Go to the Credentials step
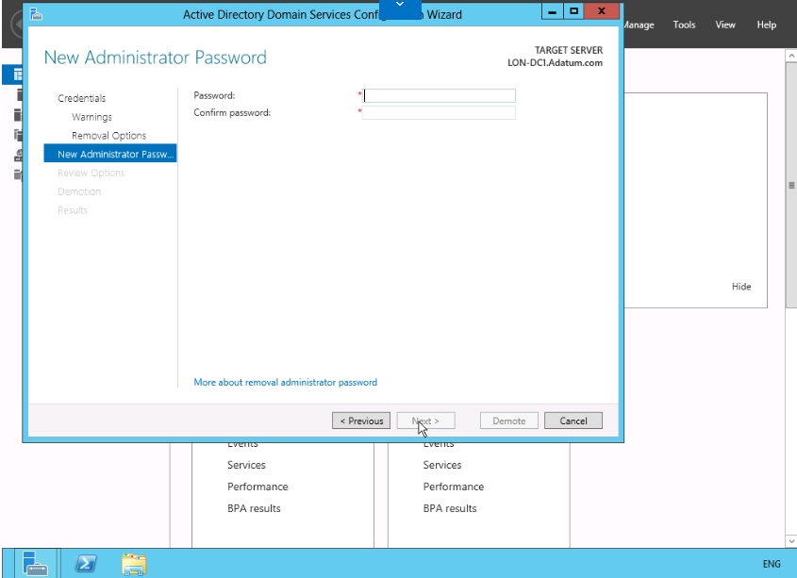The width and height of the screenshot is (797, 578). click(x=81, y=98)
